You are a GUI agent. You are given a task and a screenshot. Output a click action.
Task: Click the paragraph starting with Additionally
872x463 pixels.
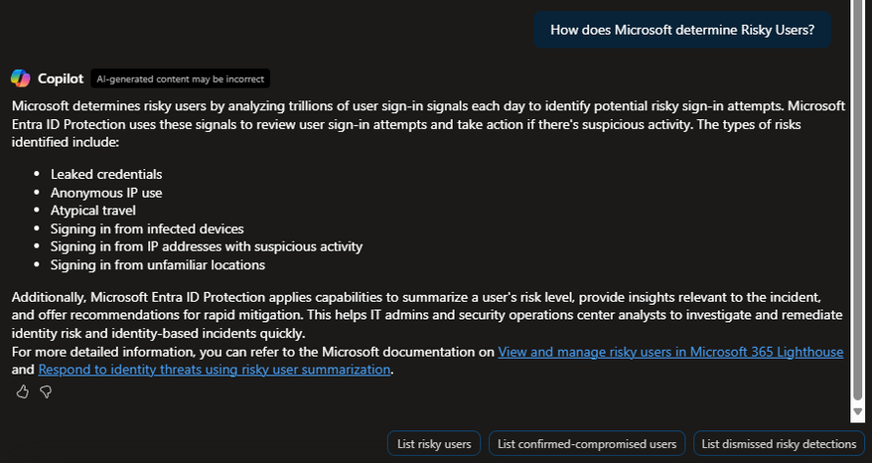tap(427, 315)
